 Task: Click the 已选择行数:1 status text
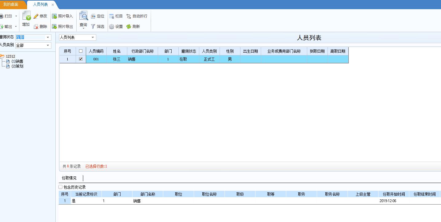pyautogui.click(x=96, y=166)
